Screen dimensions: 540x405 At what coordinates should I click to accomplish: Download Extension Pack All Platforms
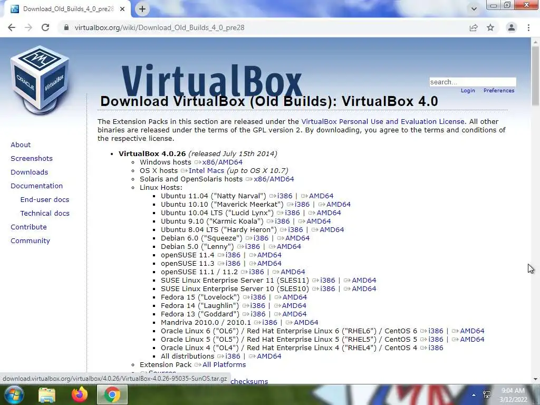tap(224, 365)
